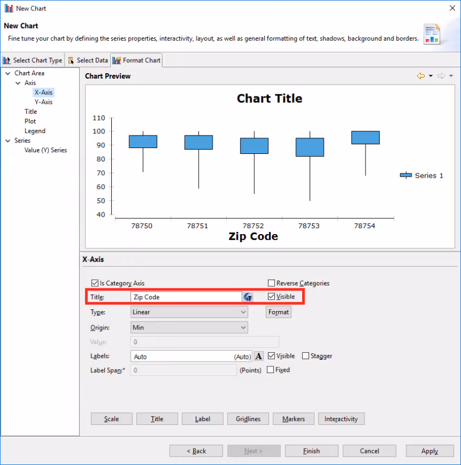The width and height of the screenshot is (461, 465).
Task: Open the Title formatting button
Action: click(157, 419)
